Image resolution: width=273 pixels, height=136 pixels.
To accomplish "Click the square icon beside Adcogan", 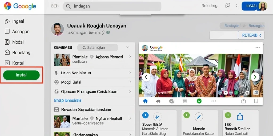I will [x=7, y=31].
